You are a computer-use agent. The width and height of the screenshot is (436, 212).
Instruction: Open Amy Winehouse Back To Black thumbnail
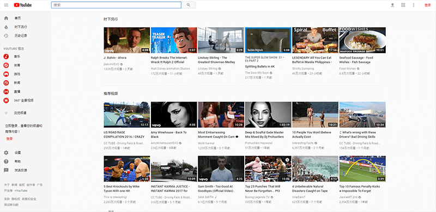click(174, 115)
